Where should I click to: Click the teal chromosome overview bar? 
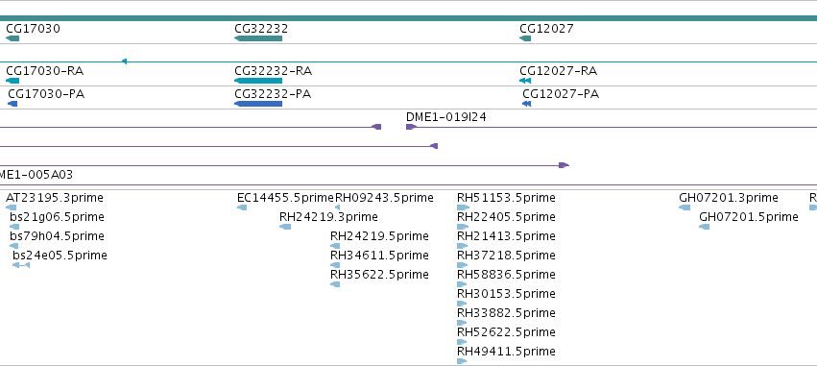409,19
